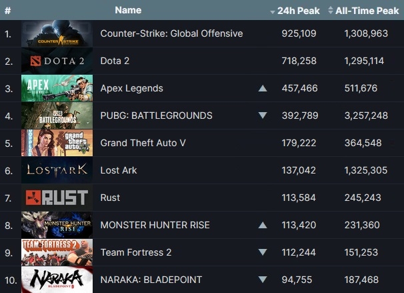The image size is (404, 293).
Task: Sort by the 24h Peak column
Action: tap(295, 11)
